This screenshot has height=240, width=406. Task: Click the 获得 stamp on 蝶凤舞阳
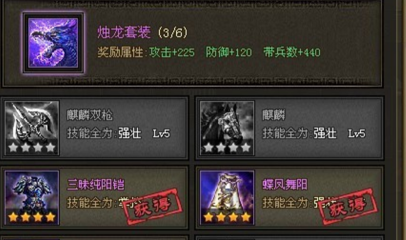348,206
